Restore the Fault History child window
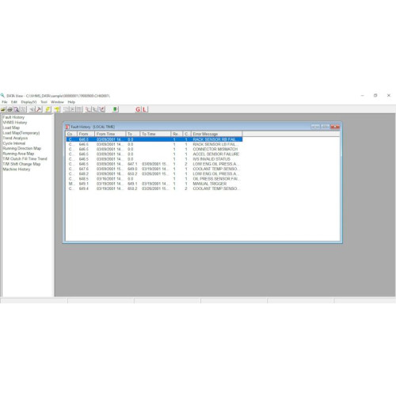This screenshot has width=396, height=396. pos(325,127)
